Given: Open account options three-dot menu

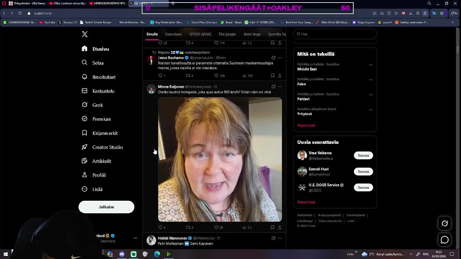Looking at the screenshot, I should (135, 238).
